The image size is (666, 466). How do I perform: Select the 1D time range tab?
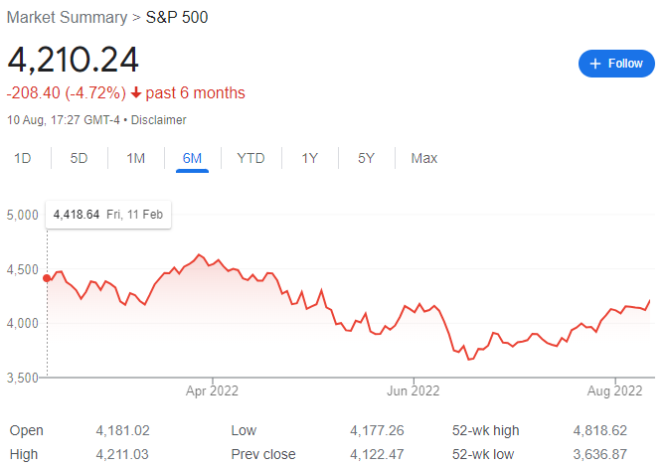pyautogui.click(x=22, y=158)
